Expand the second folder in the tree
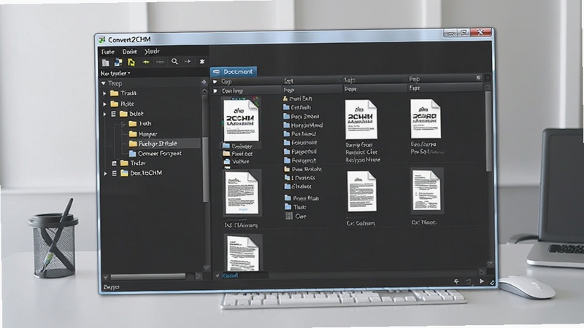 tap(104, 104)
